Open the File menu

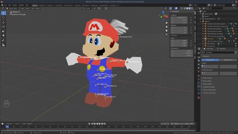coord(6,5)
